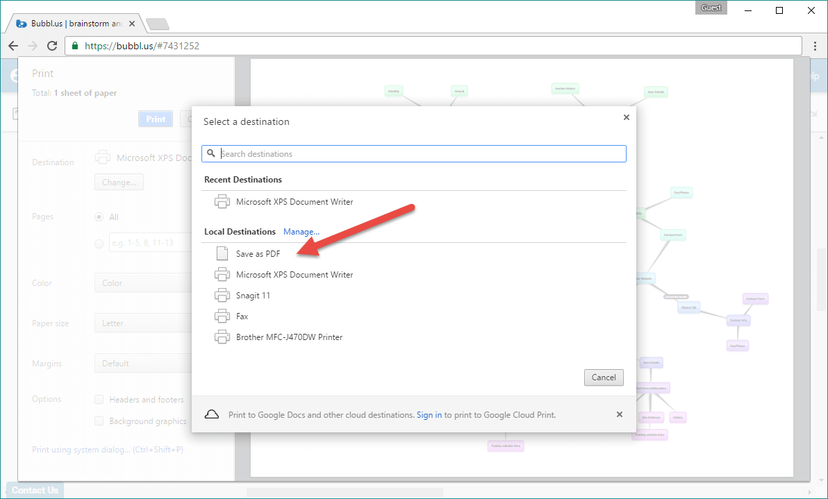Follow the Sign in link for Cloud Print

click(x=429, y=415)
